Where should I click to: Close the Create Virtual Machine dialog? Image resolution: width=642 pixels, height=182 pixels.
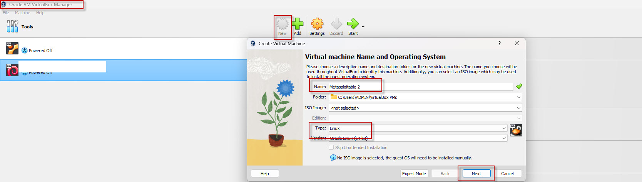coord(517,43)
